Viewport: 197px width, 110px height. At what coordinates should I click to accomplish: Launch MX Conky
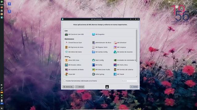click(x=97, y=65)
